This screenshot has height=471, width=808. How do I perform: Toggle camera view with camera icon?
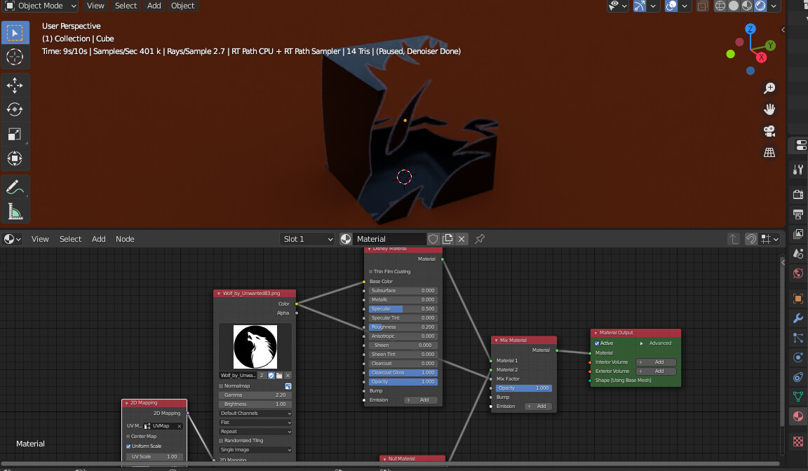pos(769,131)
